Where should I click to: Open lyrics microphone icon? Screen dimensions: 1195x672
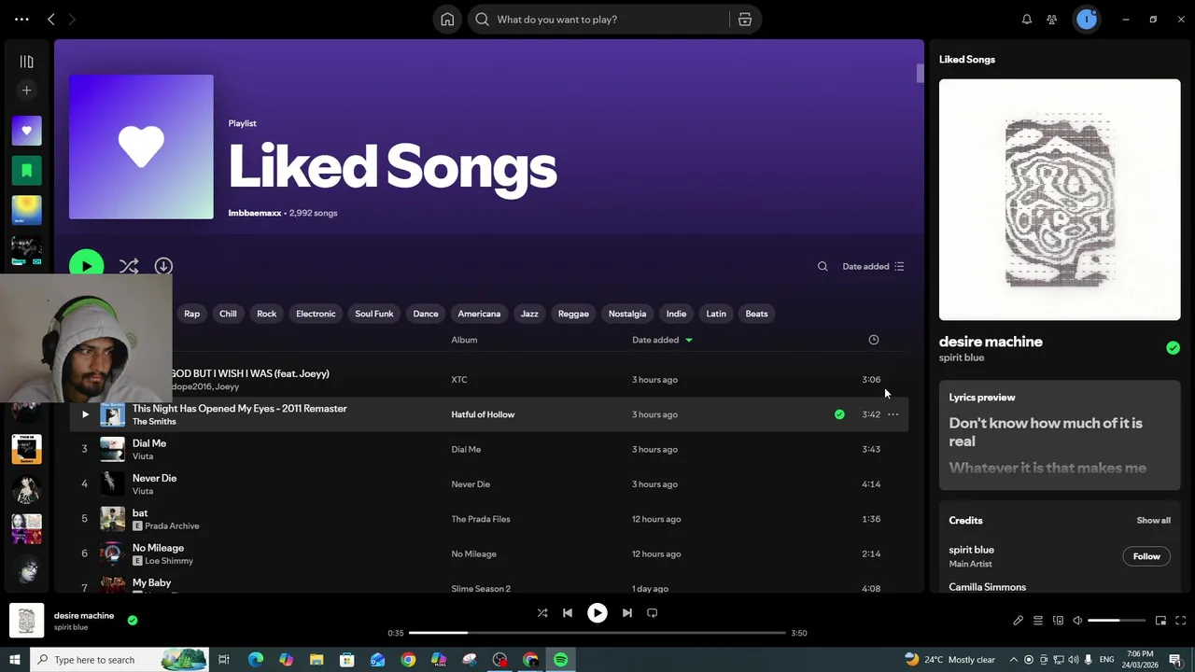point(1018,621)
